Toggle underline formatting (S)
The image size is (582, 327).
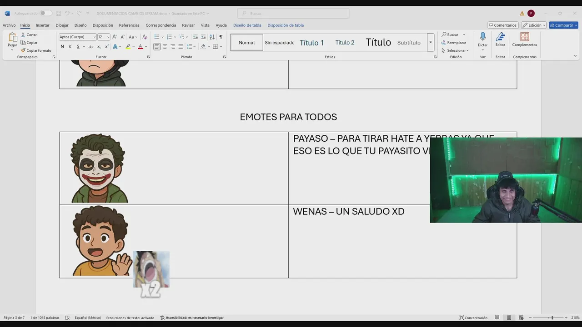[78, 46]
